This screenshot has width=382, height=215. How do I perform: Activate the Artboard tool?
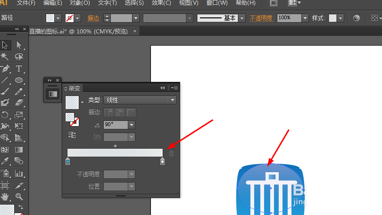(x=5, y=185)
